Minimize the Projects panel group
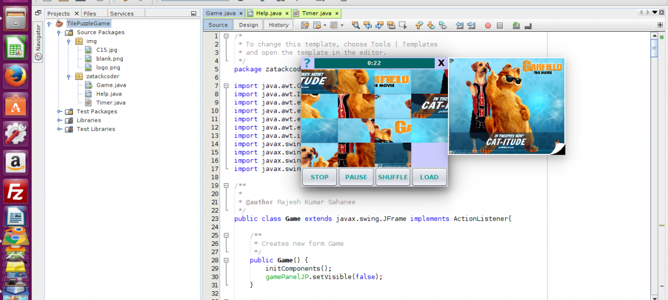 194,13
